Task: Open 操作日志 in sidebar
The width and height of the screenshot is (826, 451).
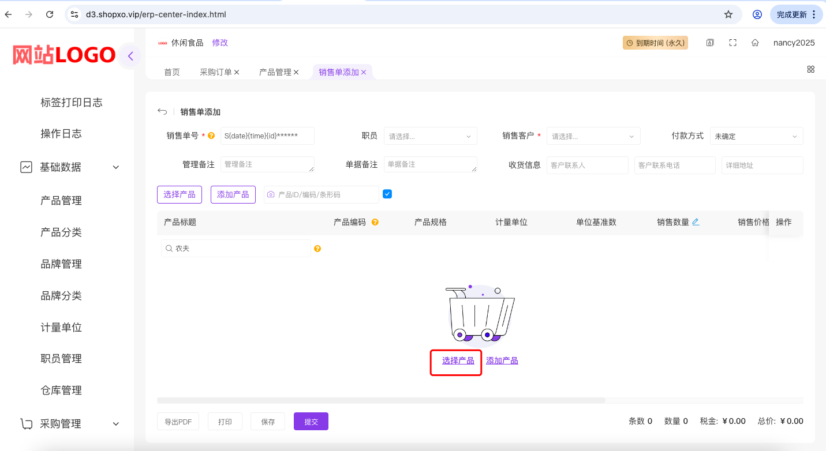Action: point(61,134)
